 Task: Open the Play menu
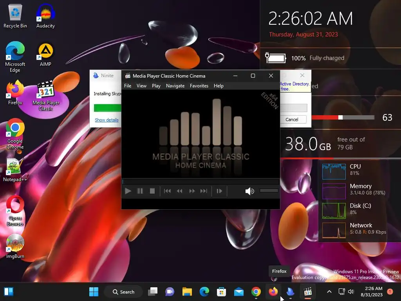coord(156,86)
